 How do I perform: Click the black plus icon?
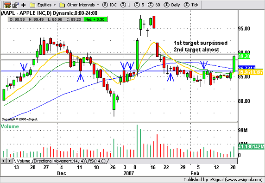(24, 5)
